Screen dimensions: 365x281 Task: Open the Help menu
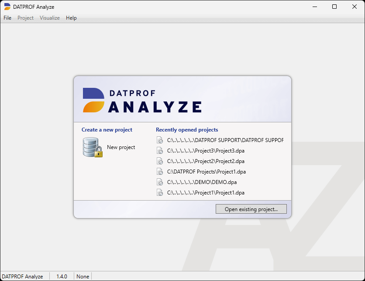pyautogui.click(x=71, y=18)
